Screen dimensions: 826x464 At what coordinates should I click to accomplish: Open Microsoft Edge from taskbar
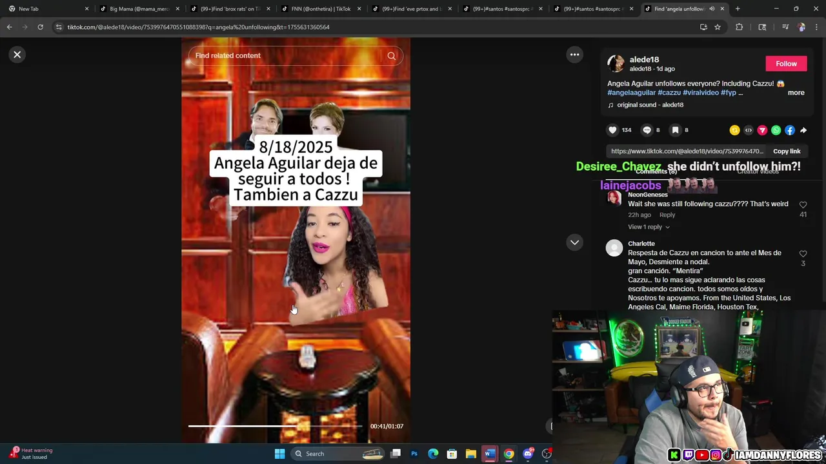click(433, 454)
